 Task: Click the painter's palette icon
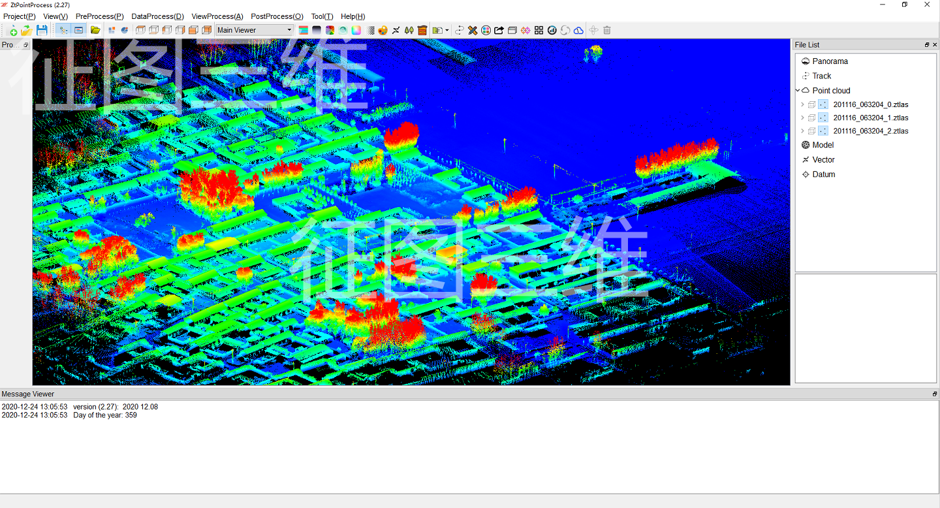click(x=383, y=30)
